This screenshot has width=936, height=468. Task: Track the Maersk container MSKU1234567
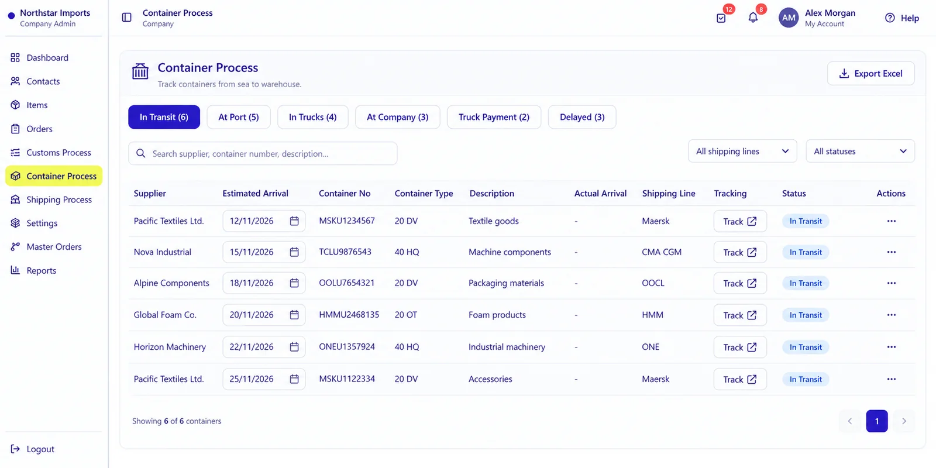[740, 221]
